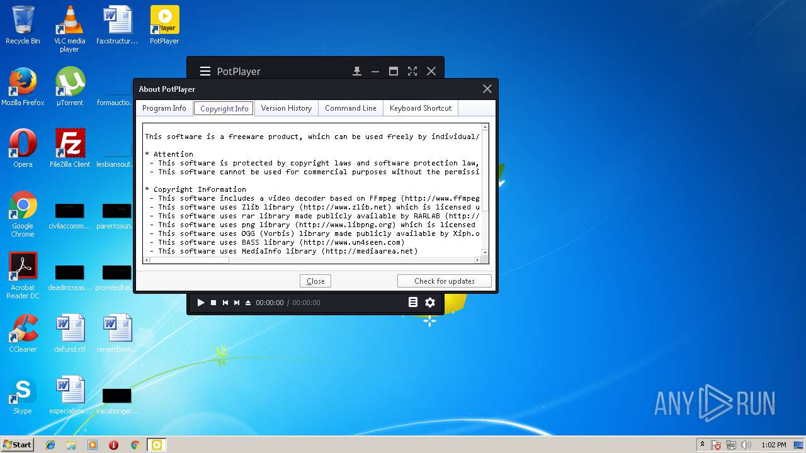Image resolution: width=806 pixels, height=453 pixels.
Task: Select the parentssun desktop file
Action: (117, 216)
